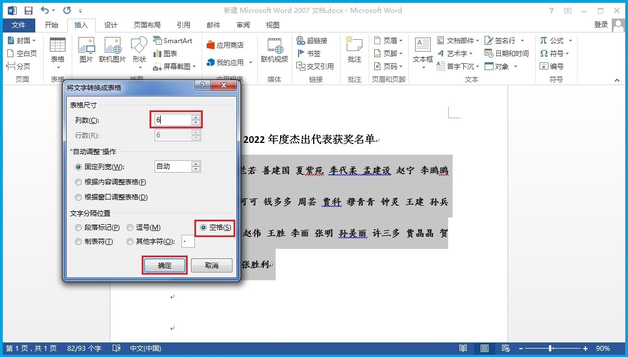The height and width of the screenshot is (357, 628).
Task: Open the Quick Parts (文档部件) dropdown
Action: [458, 40]
